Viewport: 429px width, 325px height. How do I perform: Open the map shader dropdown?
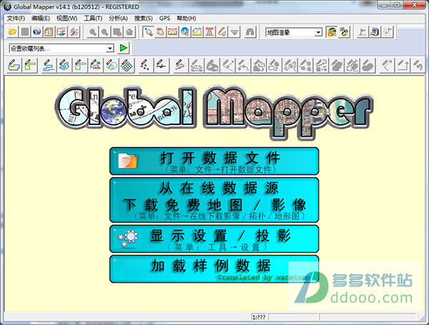[318, 33]
